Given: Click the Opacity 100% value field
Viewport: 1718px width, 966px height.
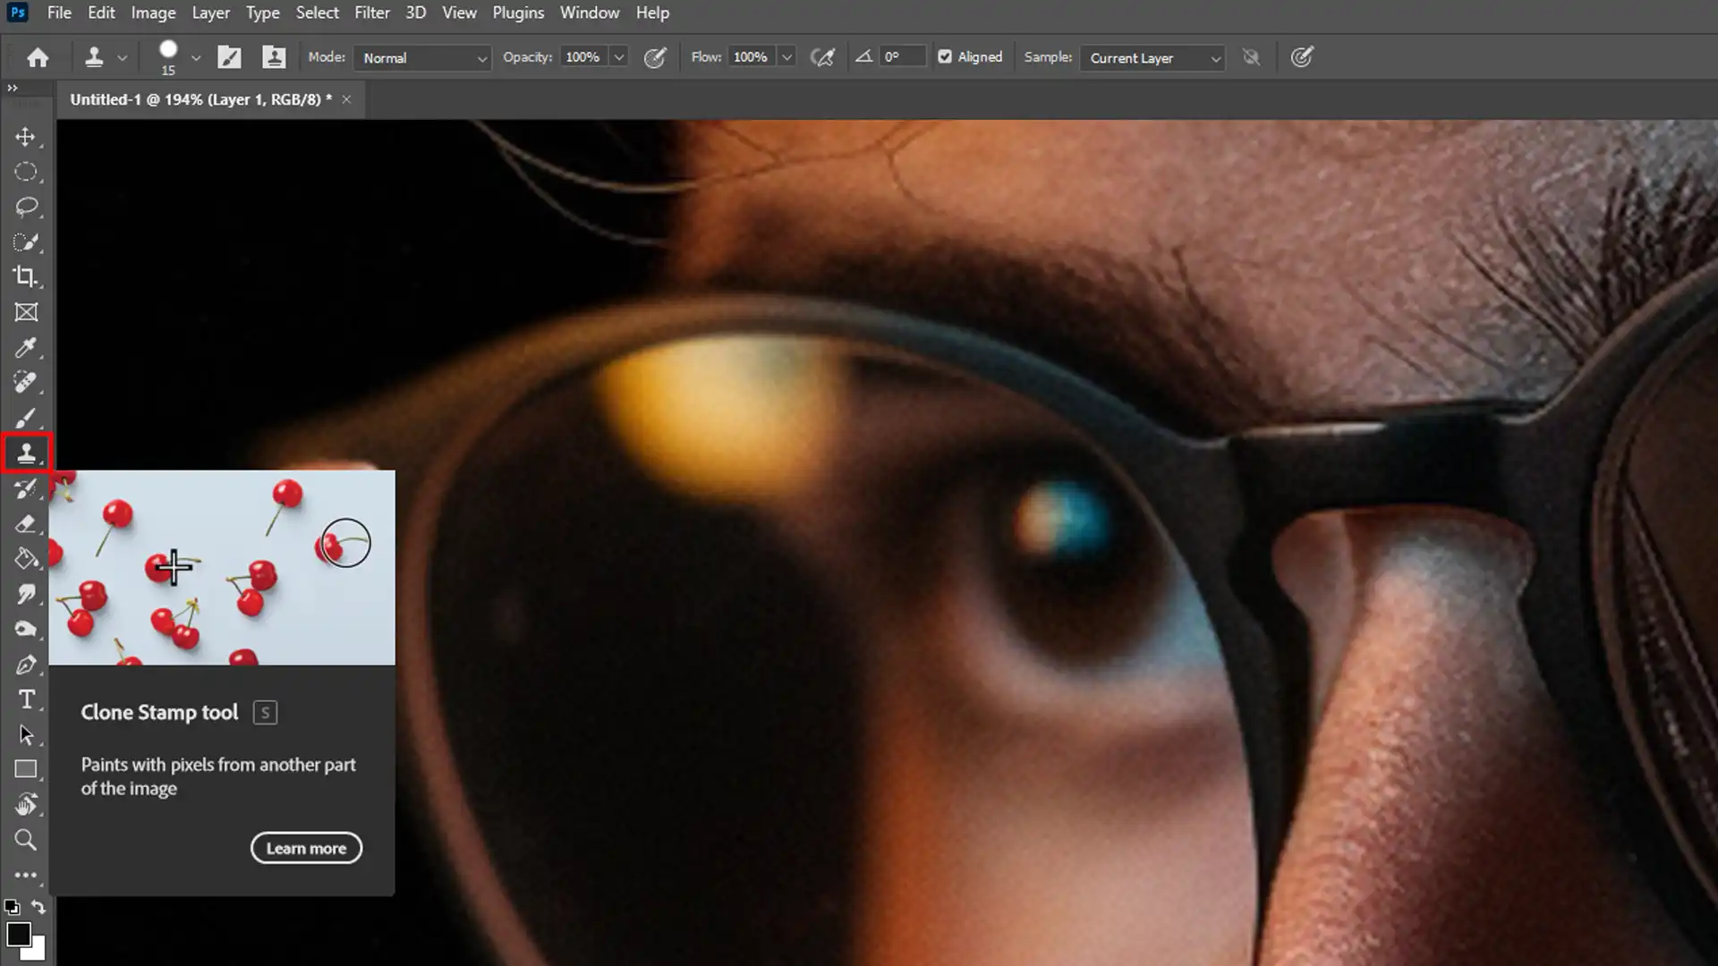Looking at the screenshot, I should tap(583, 57).
